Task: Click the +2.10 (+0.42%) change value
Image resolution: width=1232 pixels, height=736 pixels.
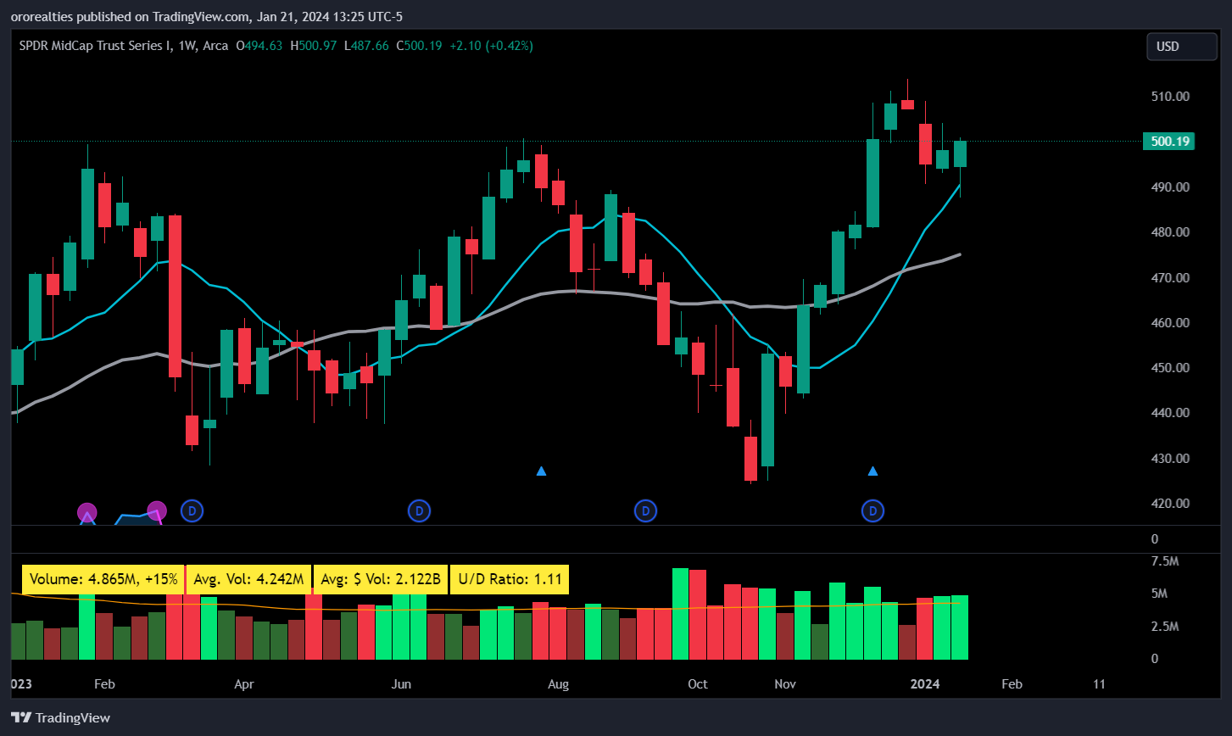Action: [491, 46]
